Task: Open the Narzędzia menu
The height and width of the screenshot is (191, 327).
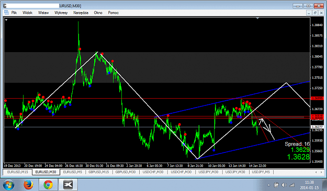Action: pyautogui.click(x=81, y=13)
